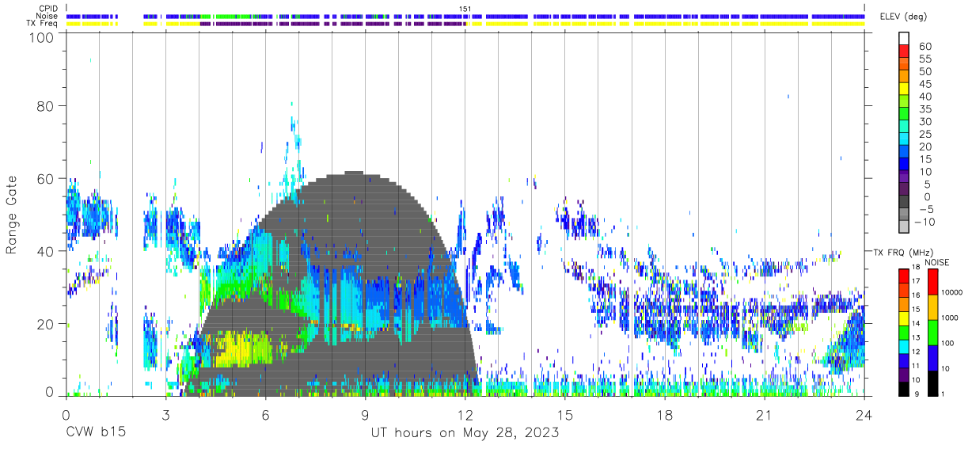Click the 'ELEV (deg)' colorbar title
Screen dimensions: 972x449
coord(904,17)
